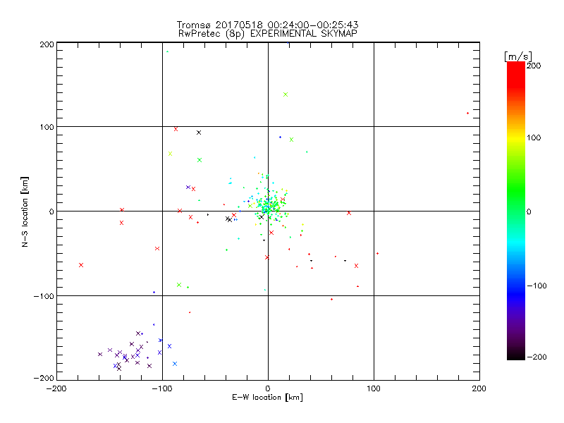
Task: Click the E-W axis tick label '-100'
Action: pyautogui.click(x=162, y=389)
